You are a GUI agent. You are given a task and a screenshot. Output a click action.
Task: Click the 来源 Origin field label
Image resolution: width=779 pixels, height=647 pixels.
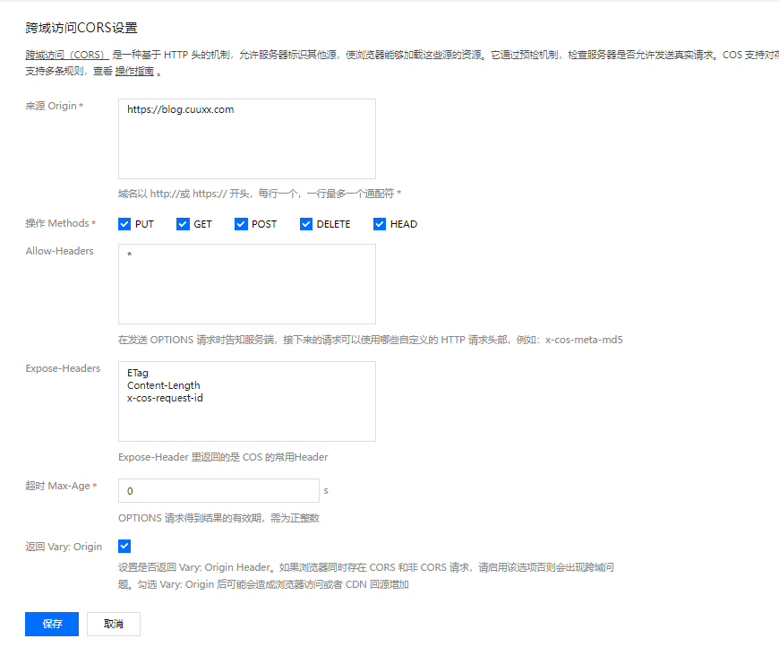pyautogui.click(x=51, y=106)
